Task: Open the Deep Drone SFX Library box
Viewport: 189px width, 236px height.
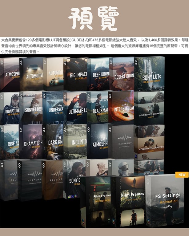Action: [x=98, y=74]
